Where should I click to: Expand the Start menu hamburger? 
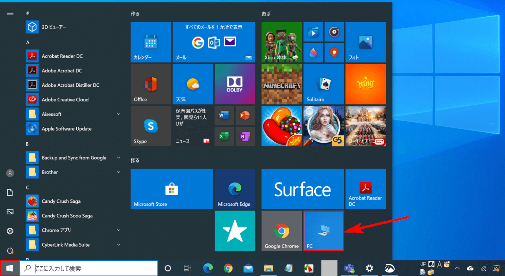tap(10, 14)
